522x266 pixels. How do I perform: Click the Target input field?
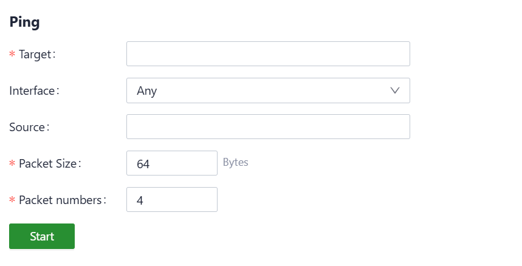[x=268, y=54]
